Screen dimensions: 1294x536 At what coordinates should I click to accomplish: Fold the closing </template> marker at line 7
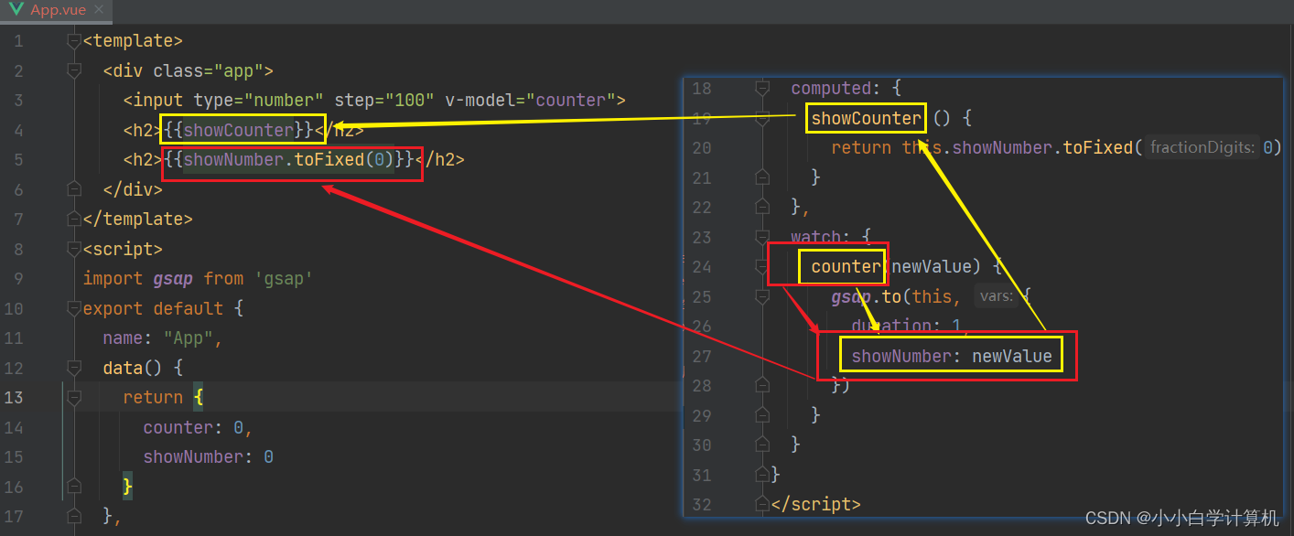[x=74, y=220]
